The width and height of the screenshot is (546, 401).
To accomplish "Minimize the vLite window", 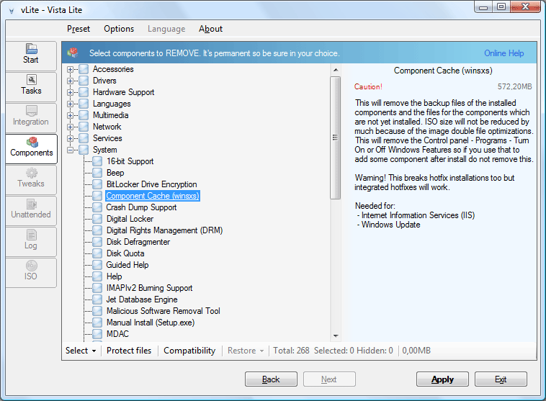I will click(483, 7).
